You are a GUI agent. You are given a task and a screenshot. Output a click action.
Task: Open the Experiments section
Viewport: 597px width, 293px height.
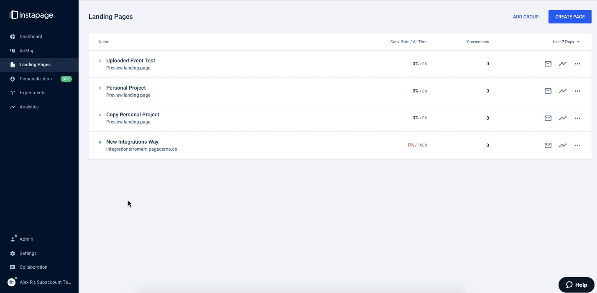click(x=32, y=93)
